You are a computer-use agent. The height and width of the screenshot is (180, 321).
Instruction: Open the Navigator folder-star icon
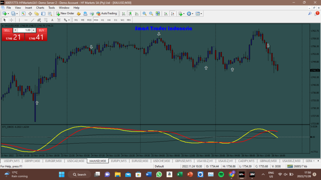click(x=37, y=14)
